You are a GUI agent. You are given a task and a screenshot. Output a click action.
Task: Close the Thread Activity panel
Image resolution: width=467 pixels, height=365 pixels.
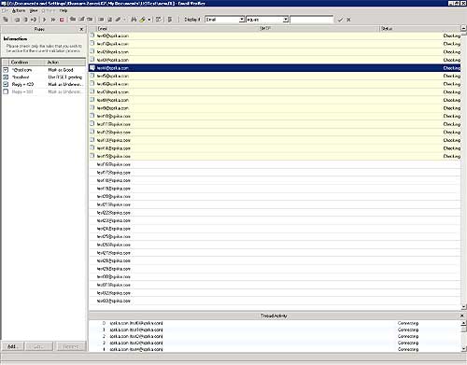pos(462,316)
